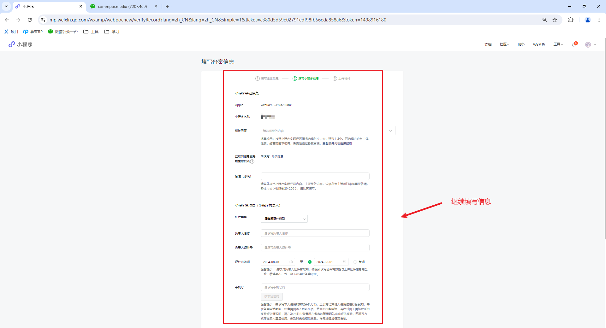This screenshot has height=328, width=606.
Task: Open the notification bell with badge
Action: pos(574,44)
